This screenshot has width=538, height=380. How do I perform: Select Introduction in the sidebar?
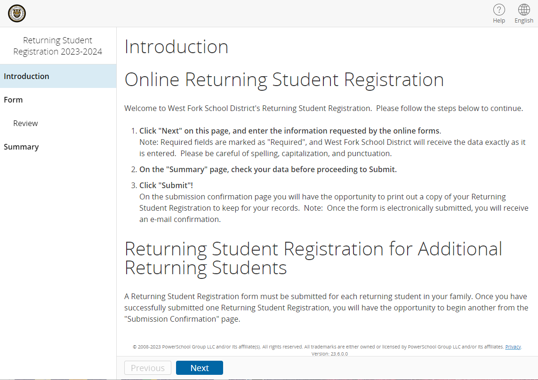[58, 76]
